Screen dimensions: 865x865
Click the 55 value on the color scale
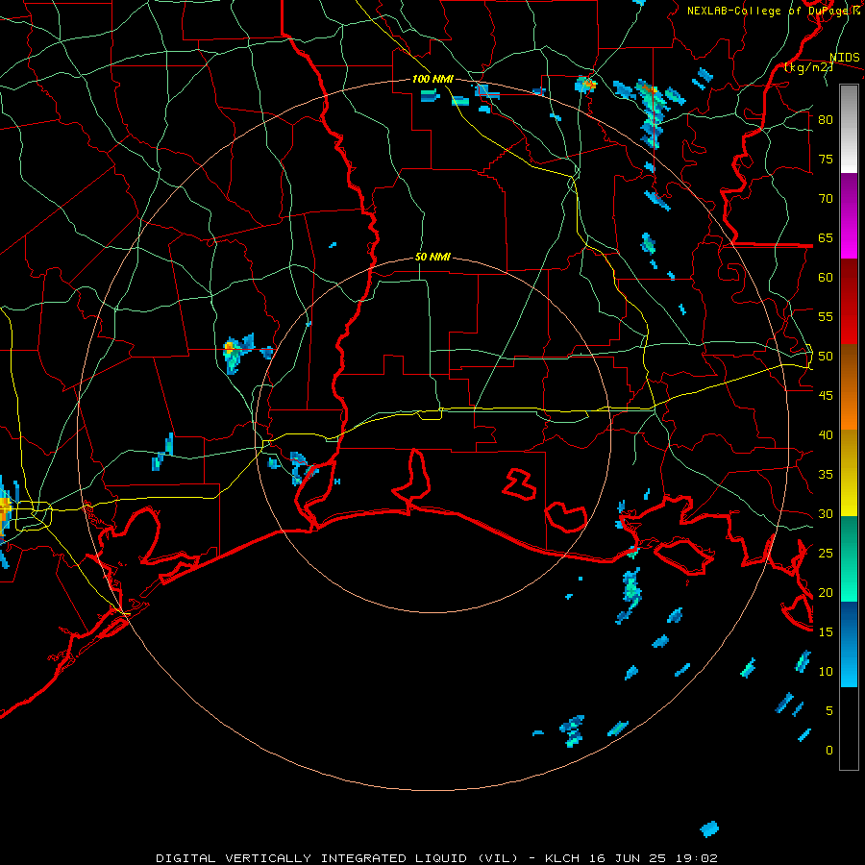pyautogui.click(x=826, y=317)
